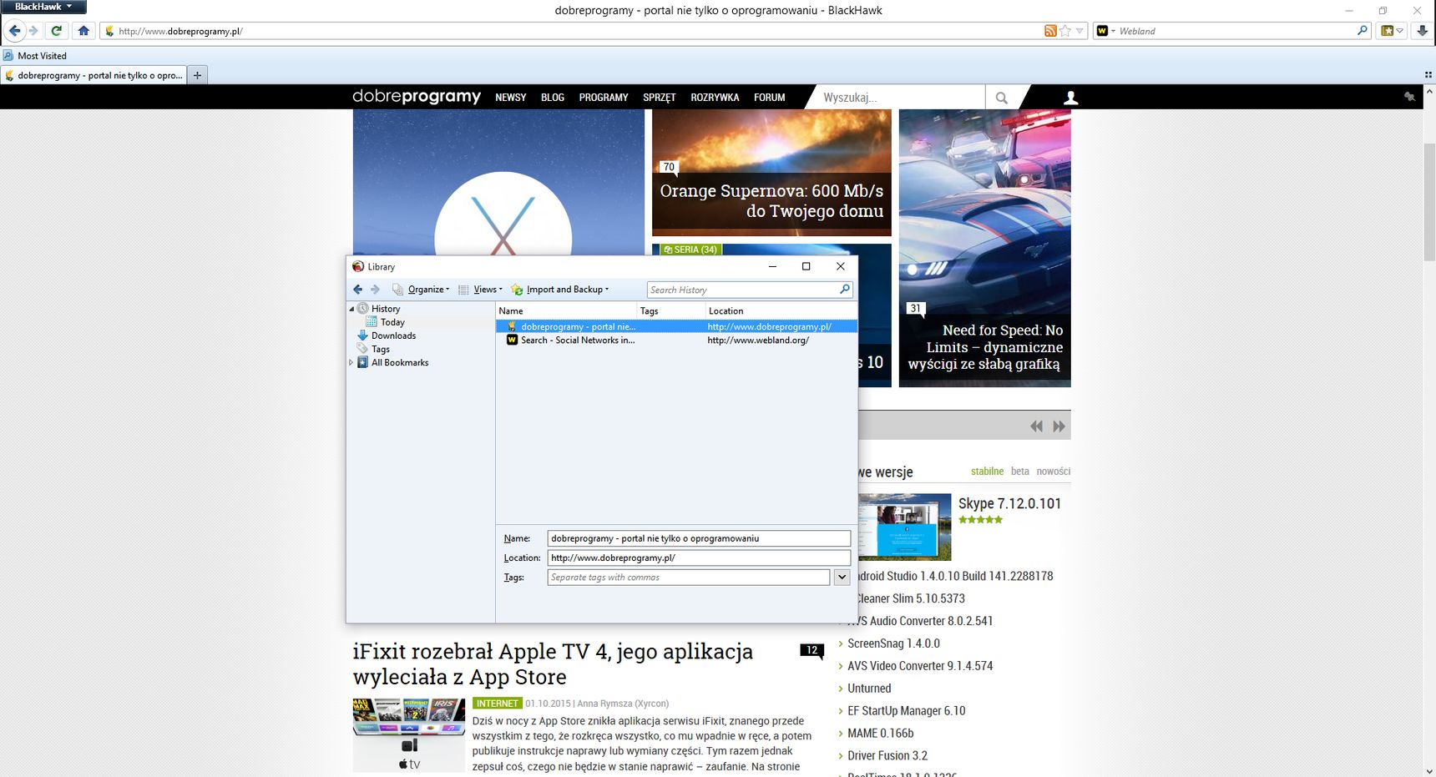1436x777 pixels.
Task: Switch to the stabilne tab
Action: [987, 472]
